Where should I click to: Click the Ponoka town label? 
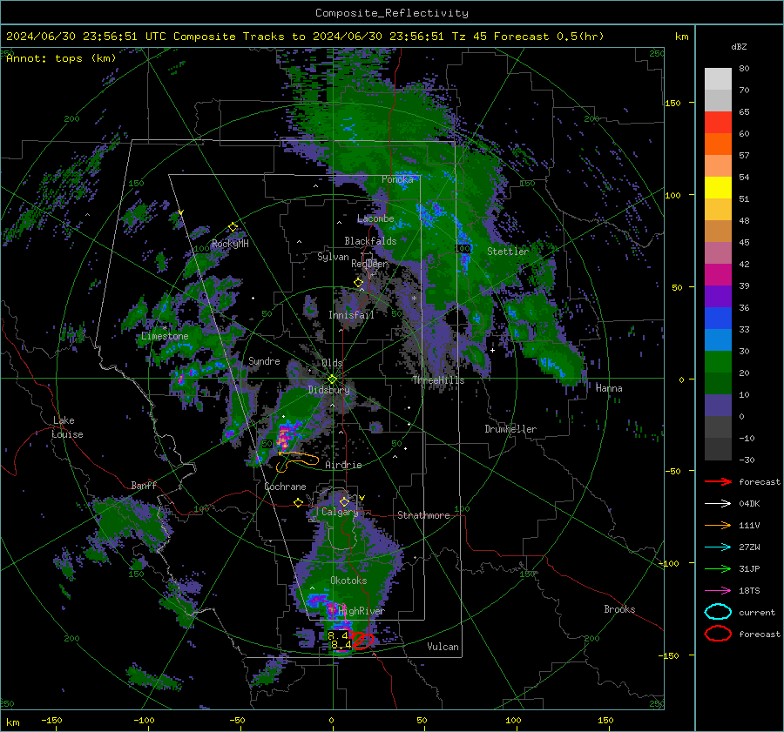coord(397,179)
